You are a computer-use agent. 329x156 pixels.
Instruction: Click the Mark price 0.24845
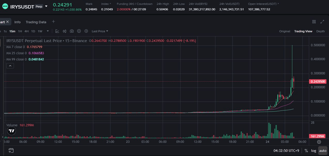pyautogui.click(x=91, y=9)
